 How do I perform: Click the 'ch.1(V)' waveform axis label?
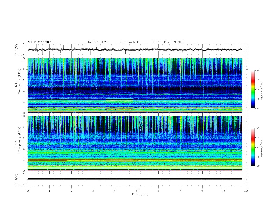tap(17, 50)
